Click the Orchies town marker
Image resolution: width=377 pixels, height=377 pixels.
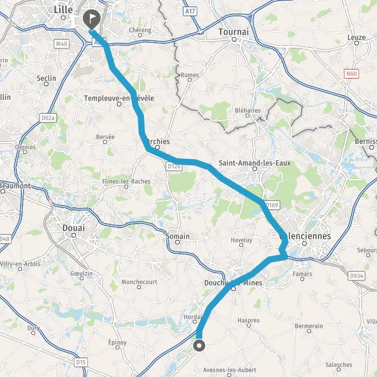coord(157,148)
